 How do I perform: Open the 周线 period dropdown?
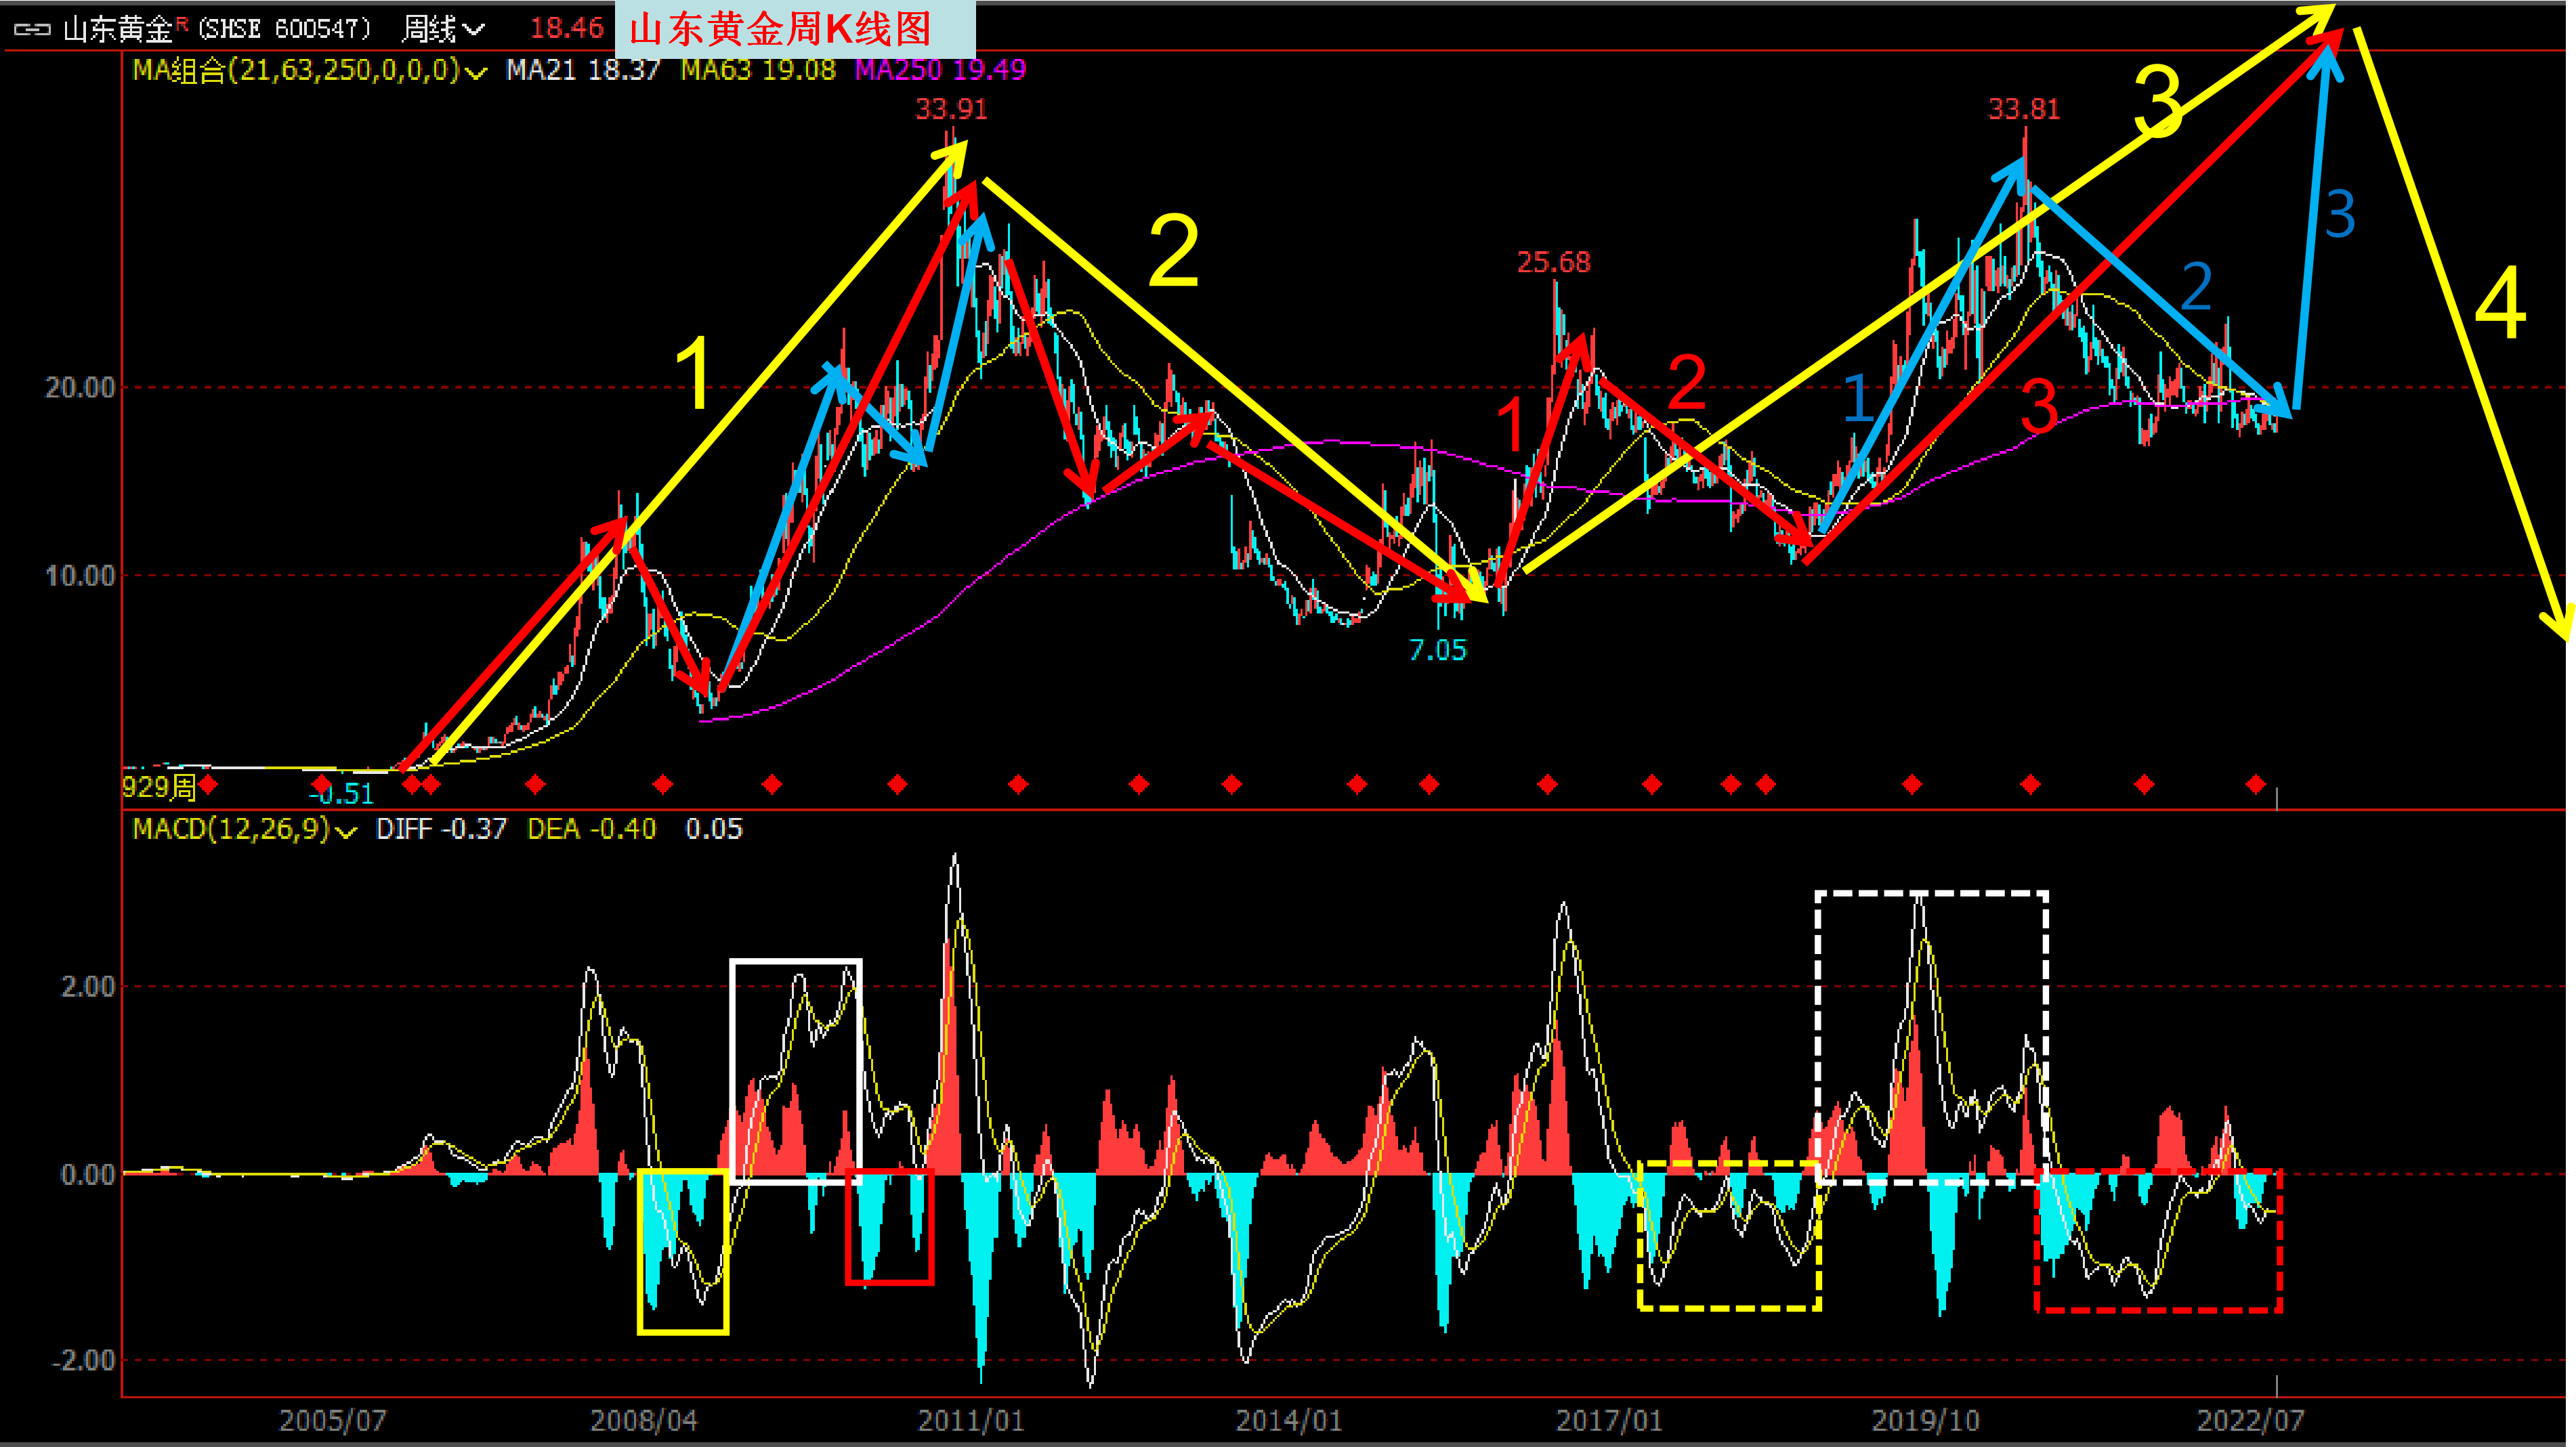point(443,29)
